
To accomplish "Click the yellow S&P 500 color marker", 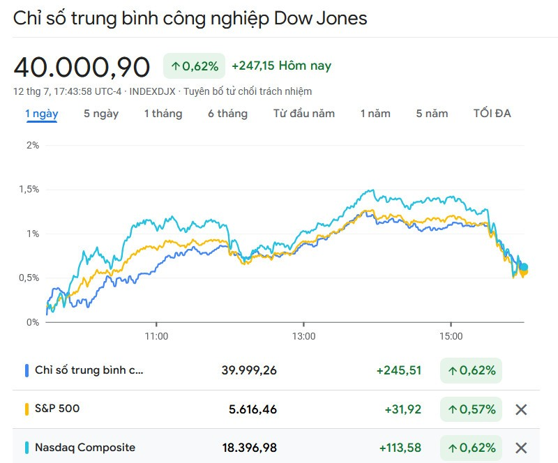I will click(27, 409).
